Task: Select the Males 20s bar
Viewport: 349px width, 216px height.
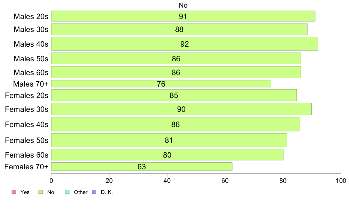Action: coord(183,16)
